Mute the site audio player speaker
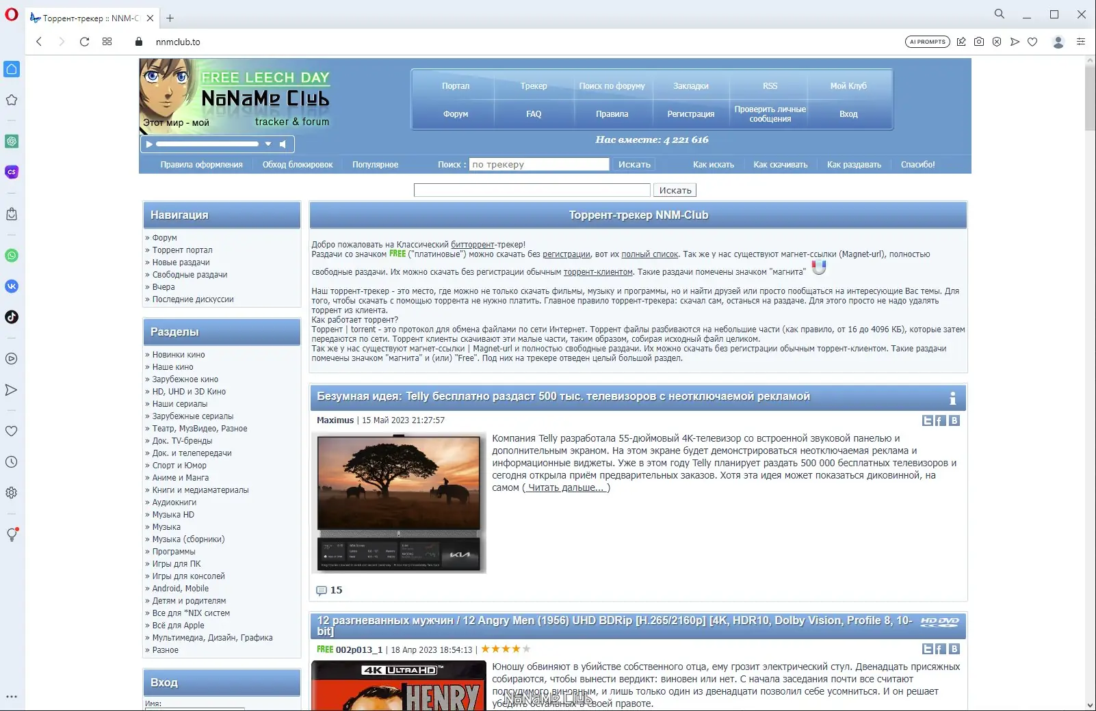This screenshot has height=711, width=1096. coord(283,144)
